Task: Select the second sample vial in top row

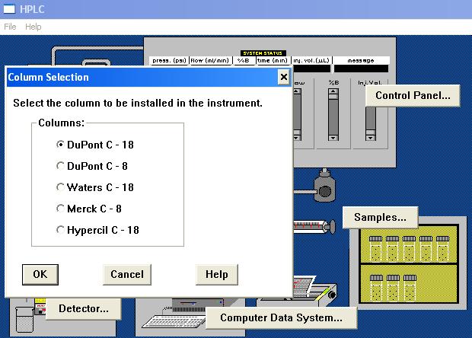Action: 392,248
